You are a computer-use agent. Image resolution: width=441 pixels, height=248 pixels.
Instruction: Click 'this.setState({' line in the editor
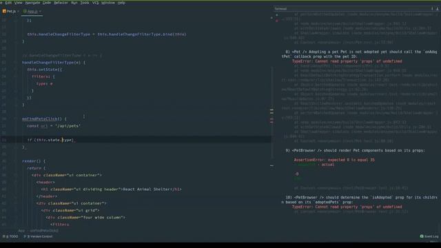pyautogui.click(x=44, y=70)
